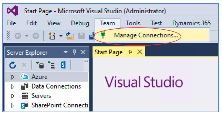This screenshot has height=116, width=222.
Task: Open the Debug menu
Action: 80,23
